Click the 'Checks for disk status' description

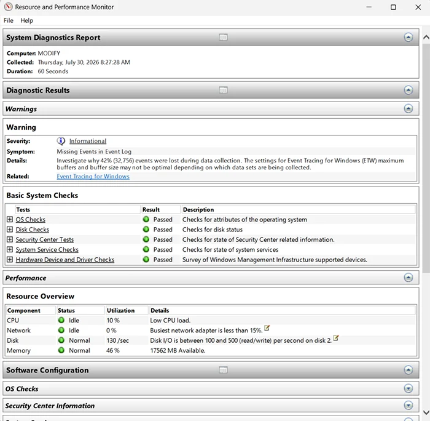tap(213, 230)
